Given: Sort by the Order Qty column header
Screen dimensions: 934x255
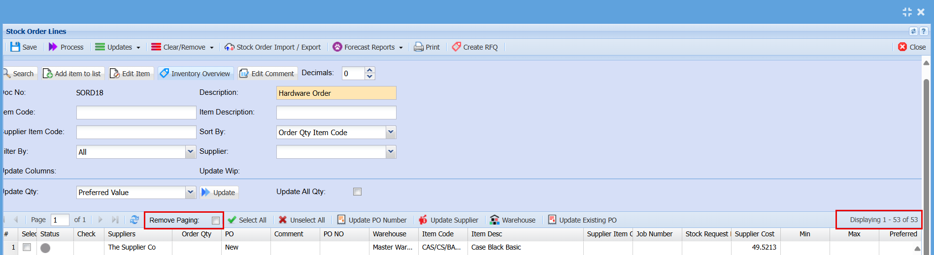Looking at the screenshot, I should point(197,234).
